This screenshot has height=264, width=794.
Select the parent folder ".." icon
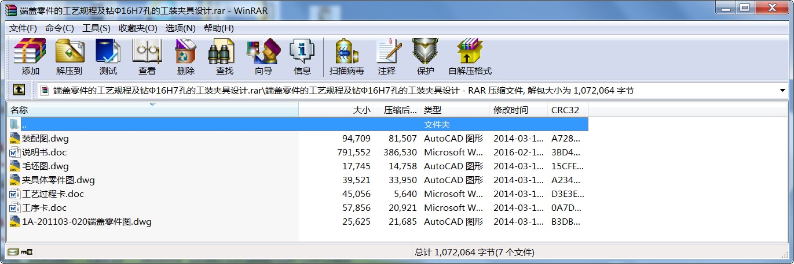[15, 124]
